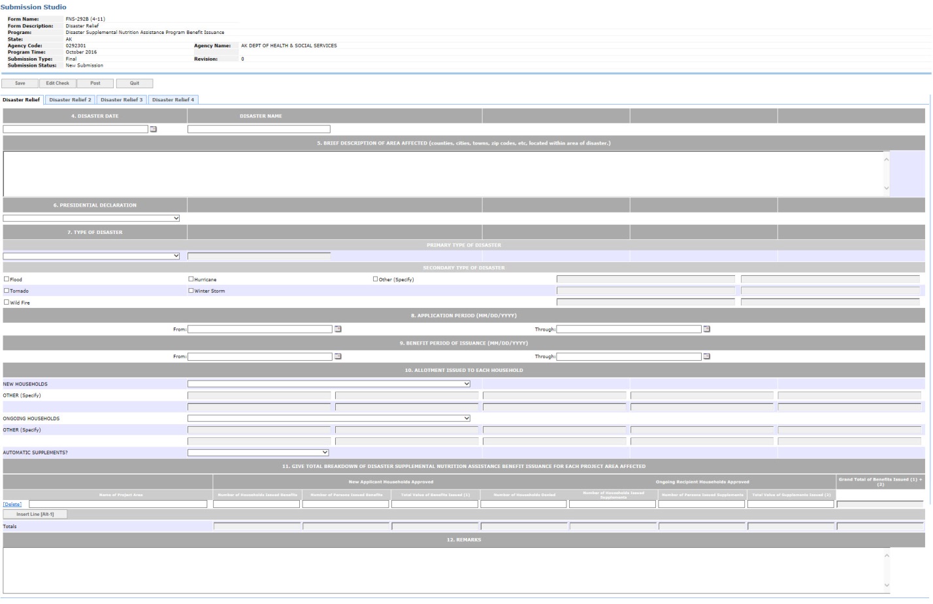Click the Disaster Name input field
The image size is (933, 604).
259,129
